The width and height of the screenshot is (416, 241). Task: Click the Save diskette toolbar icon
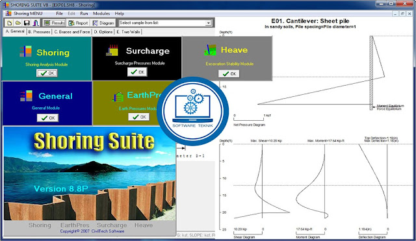coord(27,23)
